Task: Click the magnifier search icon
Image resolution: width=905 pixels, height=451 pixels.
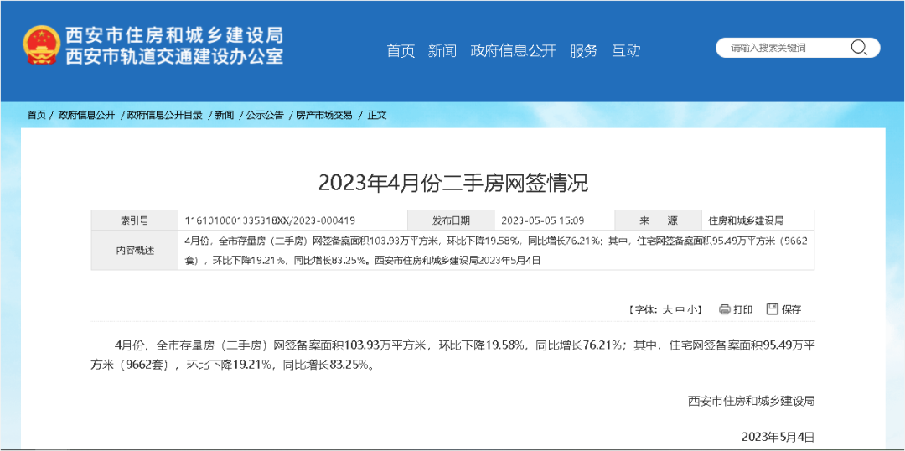Action: (859, 47)
